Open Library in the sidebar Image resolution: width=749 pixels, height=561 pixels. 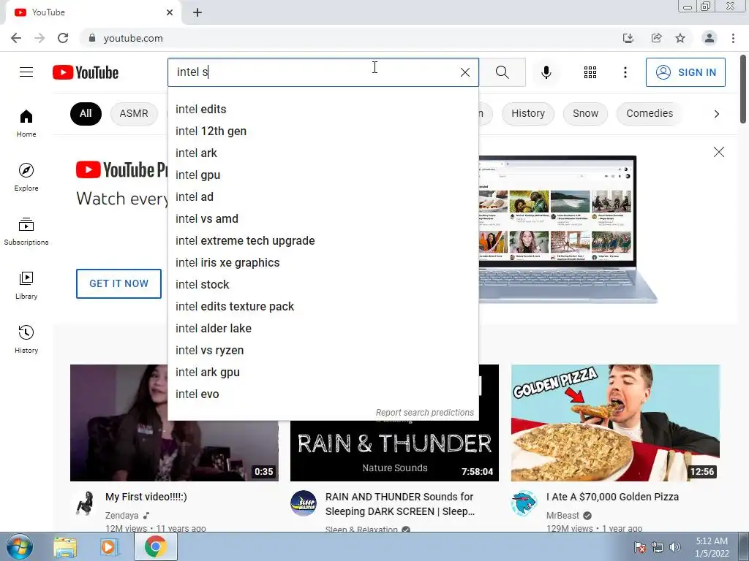[x=26, y=286]
